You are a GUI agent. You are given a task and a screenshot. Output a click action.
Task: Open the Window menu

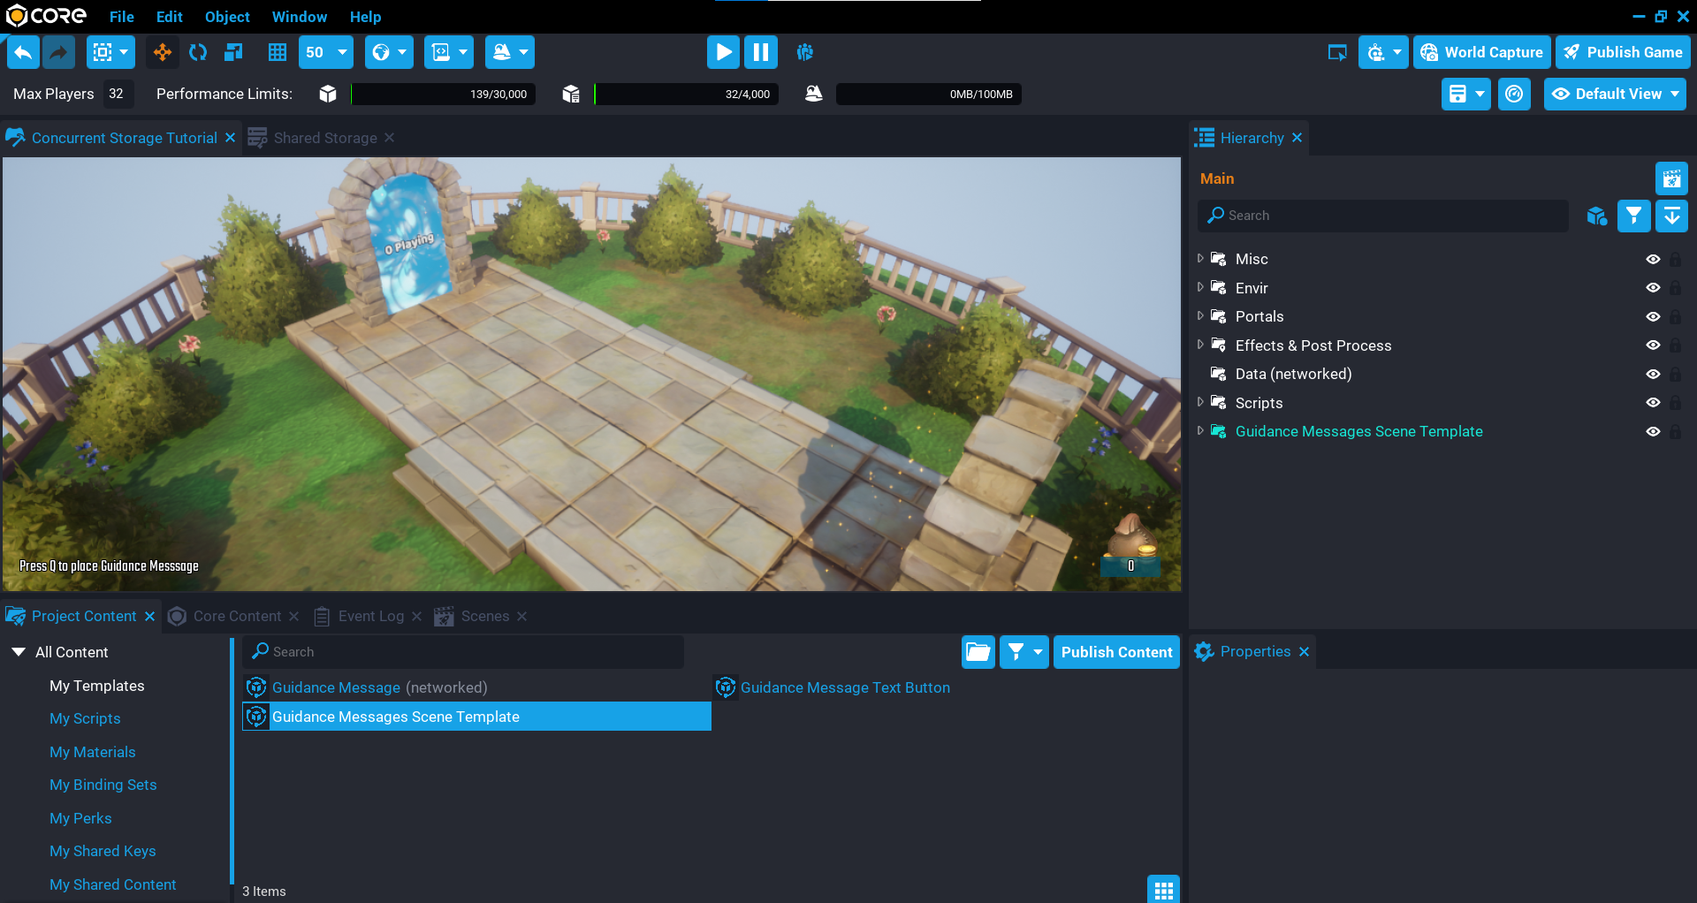(299, 17)
